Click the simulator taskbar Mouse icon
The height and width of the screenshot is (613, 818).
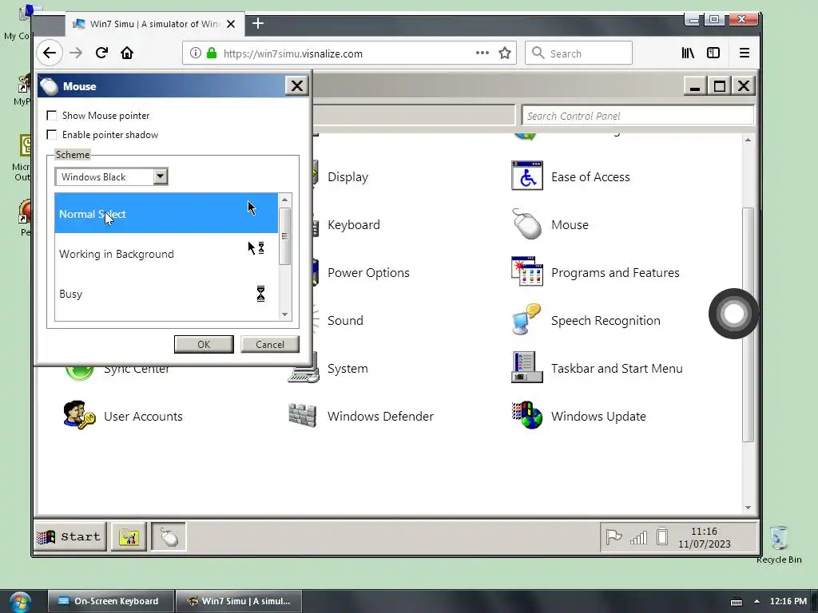click(169, 536)
